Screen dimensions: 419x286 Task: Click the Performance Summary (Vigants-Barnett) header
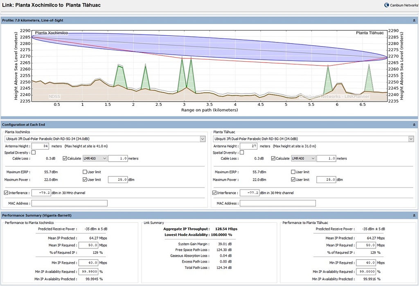pos(209,215)
